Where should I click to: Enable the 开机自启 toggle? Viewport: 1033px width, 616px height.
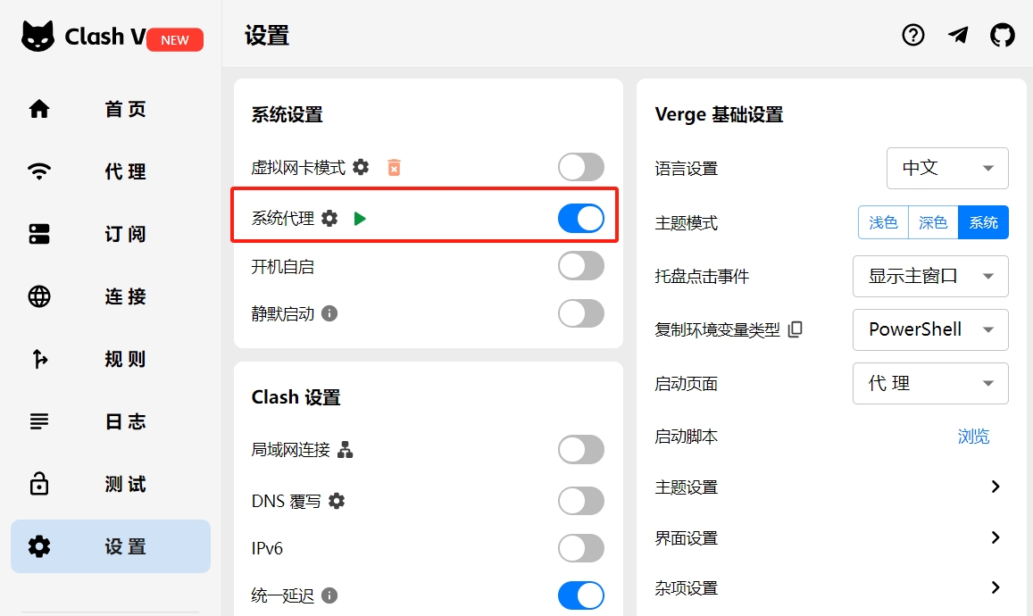click(x=581, y=265)
